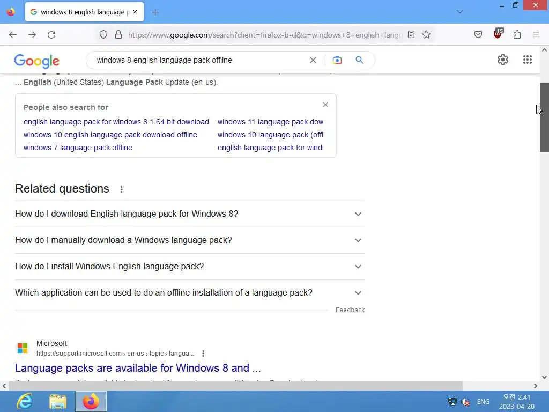Viewport: 549px width, 412px height.
Task: Open 'windows 10 english language pack download offline'
Action: pyautogui.click(x=110, y=135)
